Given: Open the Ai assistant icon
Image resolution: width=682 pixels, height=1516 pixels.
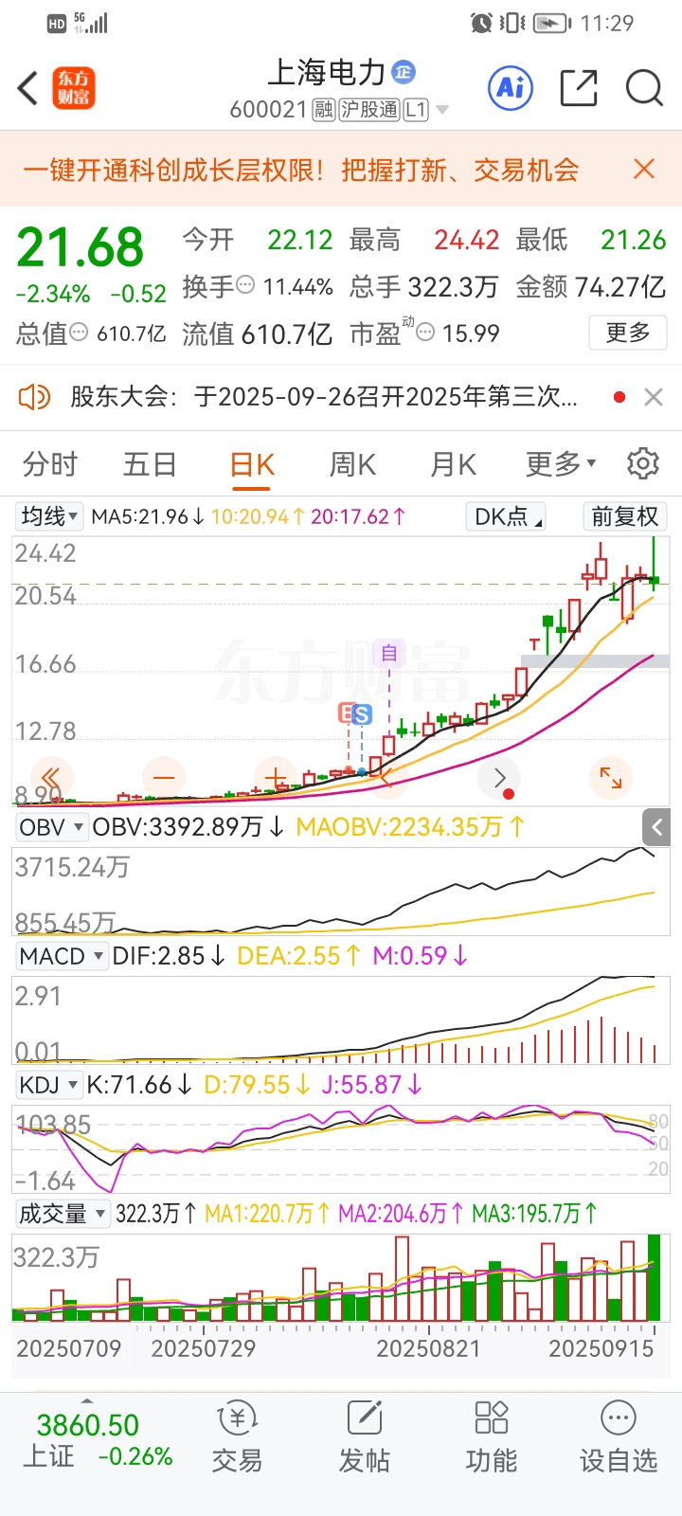Looking at the screenshot, I should click(x=511, y=88).
